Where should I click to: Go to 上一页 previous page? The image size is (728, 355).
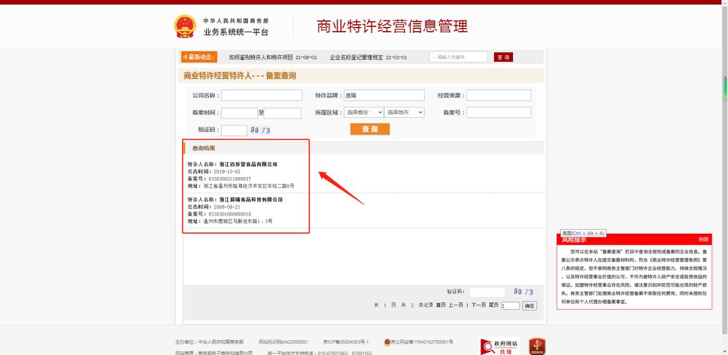[x=456, y=305]
